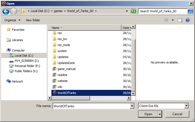Screen dimensions: 195x122
Task: Open the Organize menu
Action: (12, 20)
